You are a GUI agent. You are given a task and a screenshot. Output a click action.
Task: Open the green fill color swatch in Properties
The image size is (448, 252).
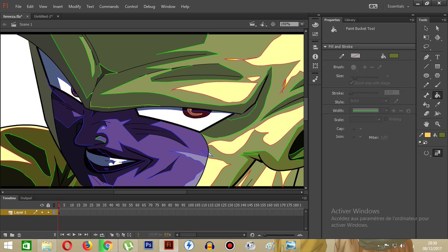point(394,56)
